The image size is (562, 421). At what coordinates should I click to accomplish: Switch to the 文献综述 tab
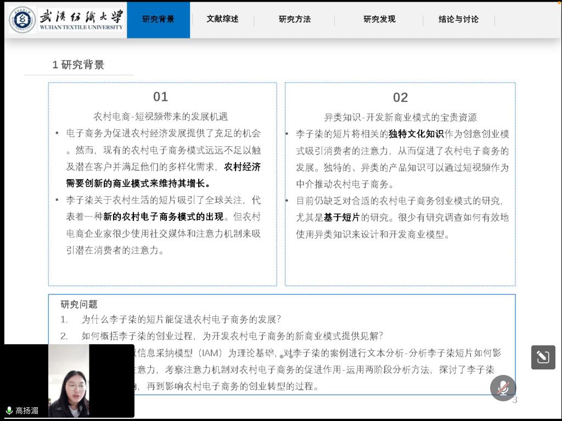(x=222, y=19)
